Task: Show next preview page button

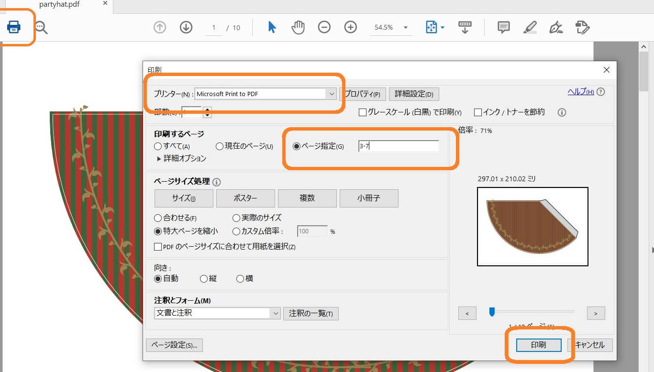Action: [596, 313]
